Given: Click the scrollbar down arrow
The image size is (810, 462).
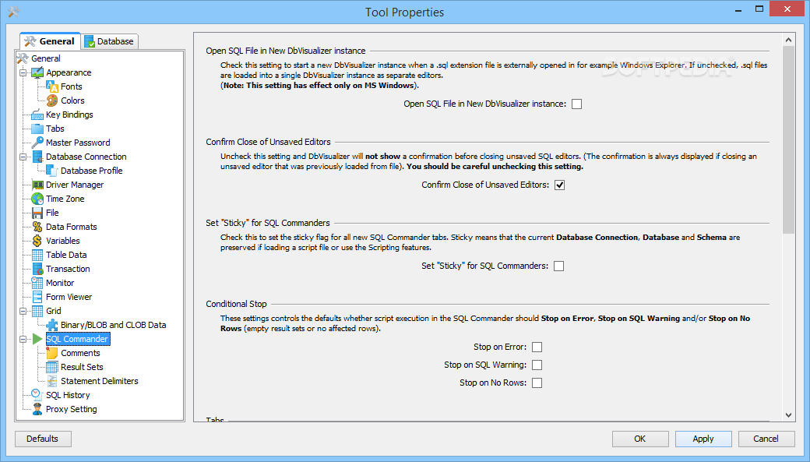Looking at the screenshot, I should point(788,415).
